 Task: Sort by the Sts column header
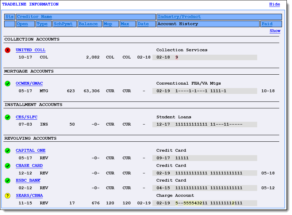[10, 17]
